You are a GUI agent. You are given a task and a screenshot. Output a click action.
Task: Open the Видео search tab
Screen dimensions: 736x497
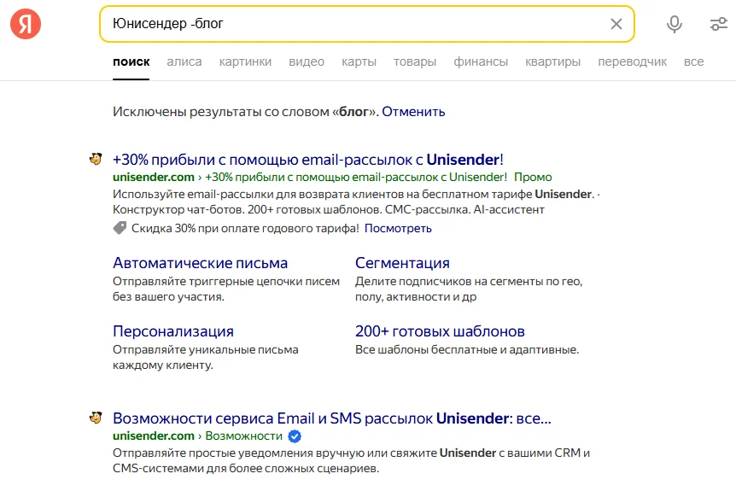[307, 61]
